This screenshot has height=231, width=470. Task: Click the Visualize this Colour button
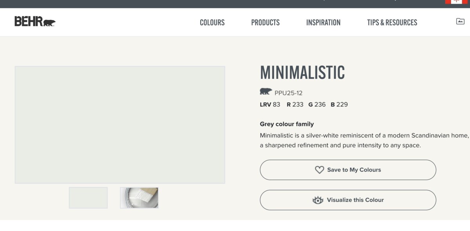click(348, 199)
